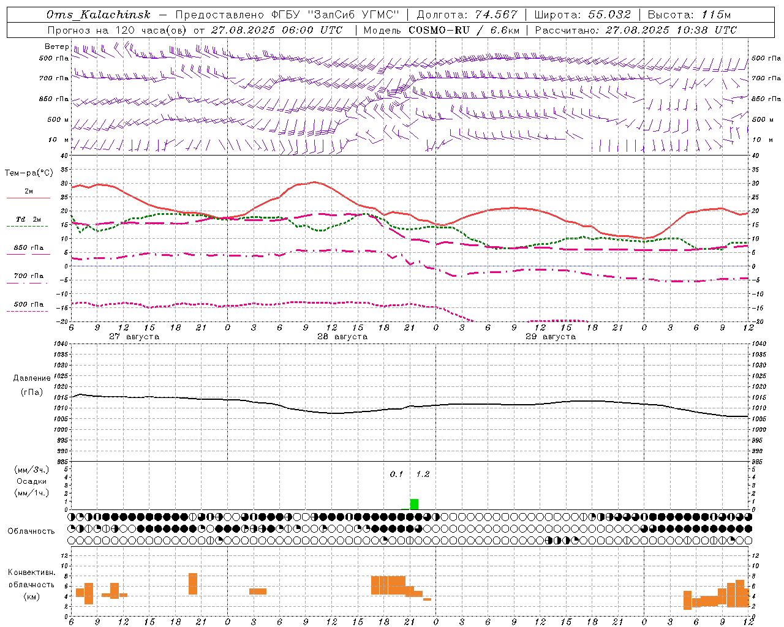The width and height of the screenshot is (784, 627).
Task: Select the 27 августа date label
Action: (134, 337)
